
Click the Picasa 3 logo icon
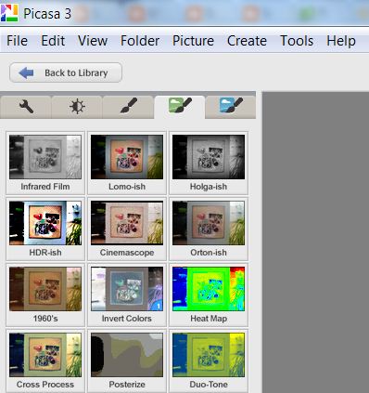pyautogui.click(x=9, y=13)
